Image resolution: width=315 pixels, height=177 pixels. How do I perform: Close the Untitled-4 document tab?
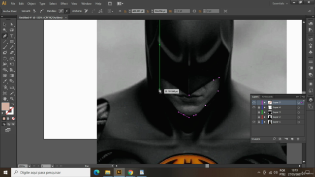pos(66,18)
